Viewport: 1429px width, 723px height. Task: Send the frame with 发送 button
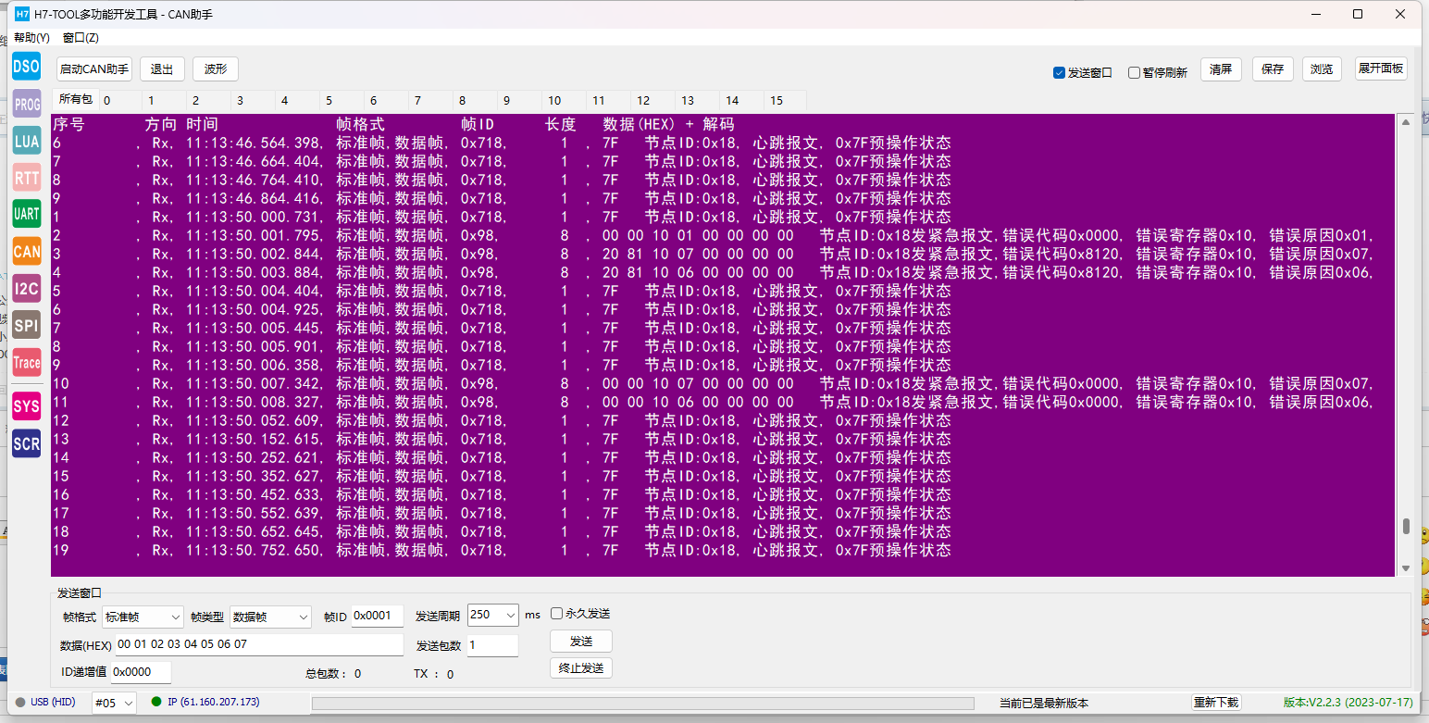581,642
